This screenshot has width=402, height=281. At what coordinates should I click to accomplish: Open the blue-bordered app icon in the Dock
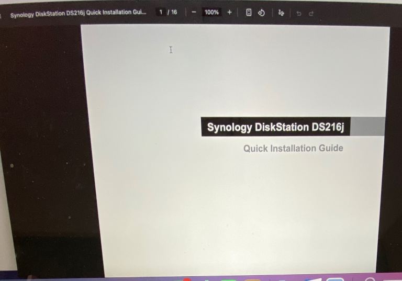(x=335, y=279)
